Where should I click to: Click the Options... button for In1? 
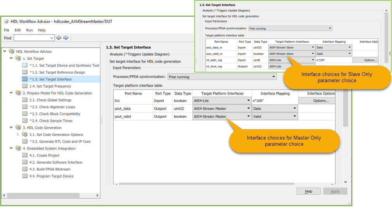tap(321, 100)
